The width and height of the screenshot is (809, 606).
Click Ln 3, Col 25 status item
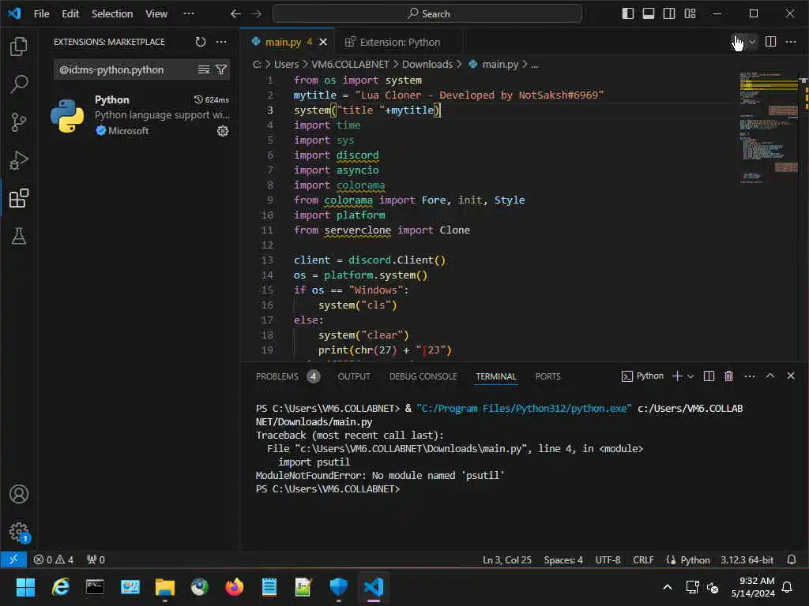507,559
